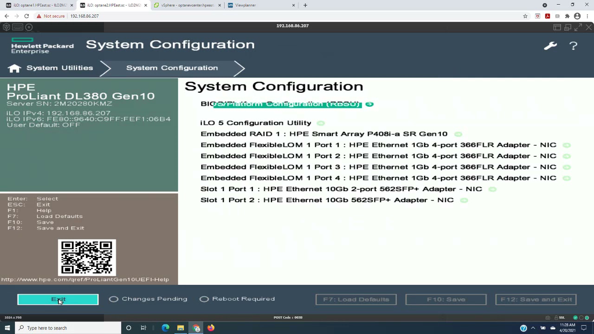Open help via question mark icon
Screen dimensions: 594x334
pos(574,45)
